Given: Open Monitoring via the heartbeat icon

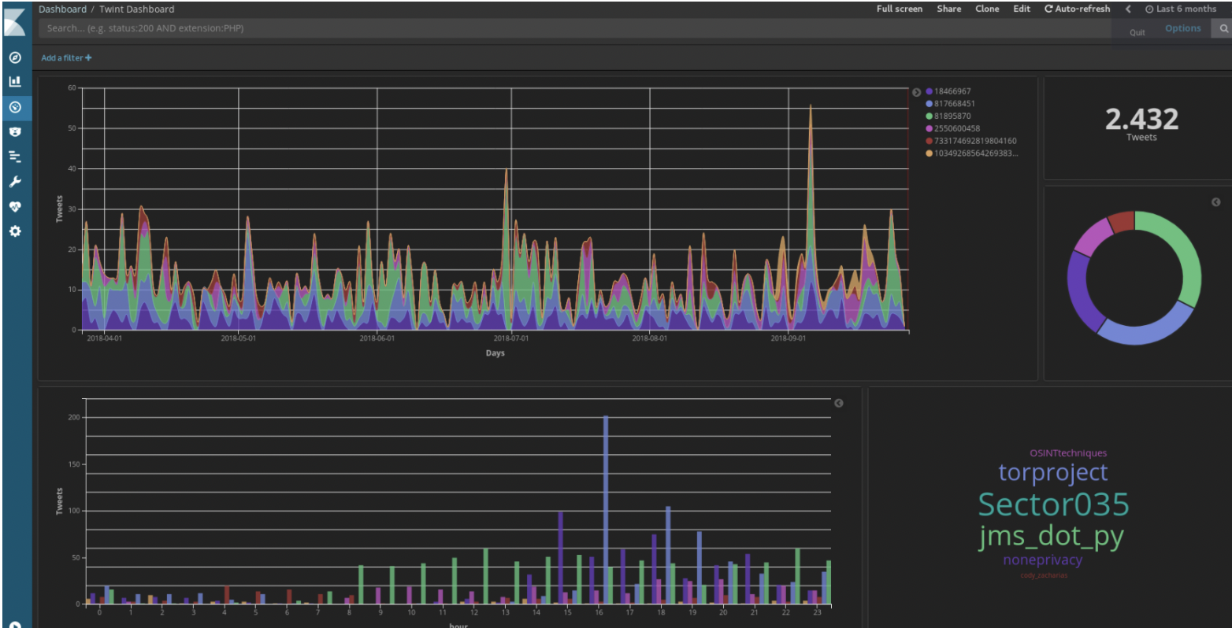Looking at the screenshot, I should [15, 207].
